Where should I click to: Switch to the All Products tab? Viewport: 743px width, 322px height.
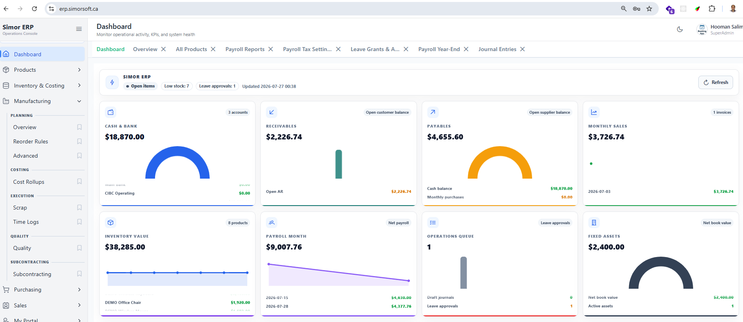coord(191,49)
